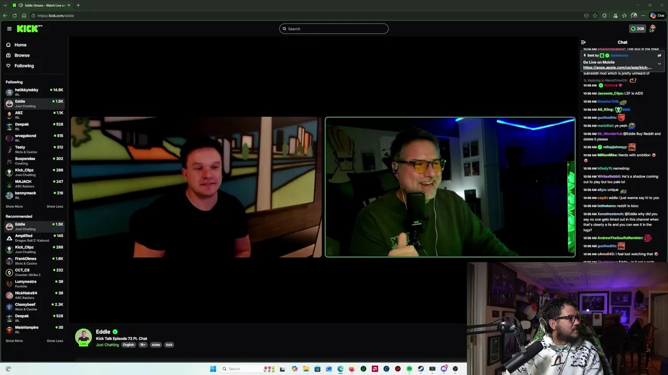Open the CCT_CS Counter-Strike 2 stream
The image size is (668, 375).
point(34,272)
